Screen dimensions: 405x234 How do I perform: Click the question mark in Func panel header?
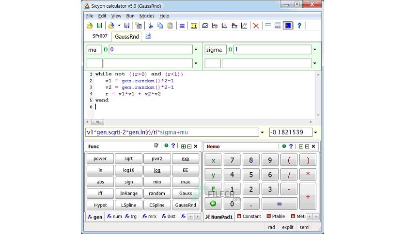[173, 146]
